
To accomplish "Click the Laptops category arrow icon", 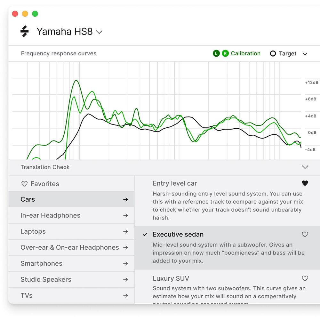I will click(125, 231).
